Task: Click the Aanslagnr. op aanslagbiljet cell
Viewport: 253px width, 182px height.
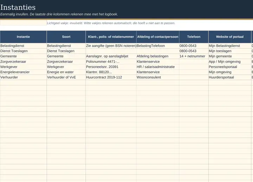Action: (111, 56)
